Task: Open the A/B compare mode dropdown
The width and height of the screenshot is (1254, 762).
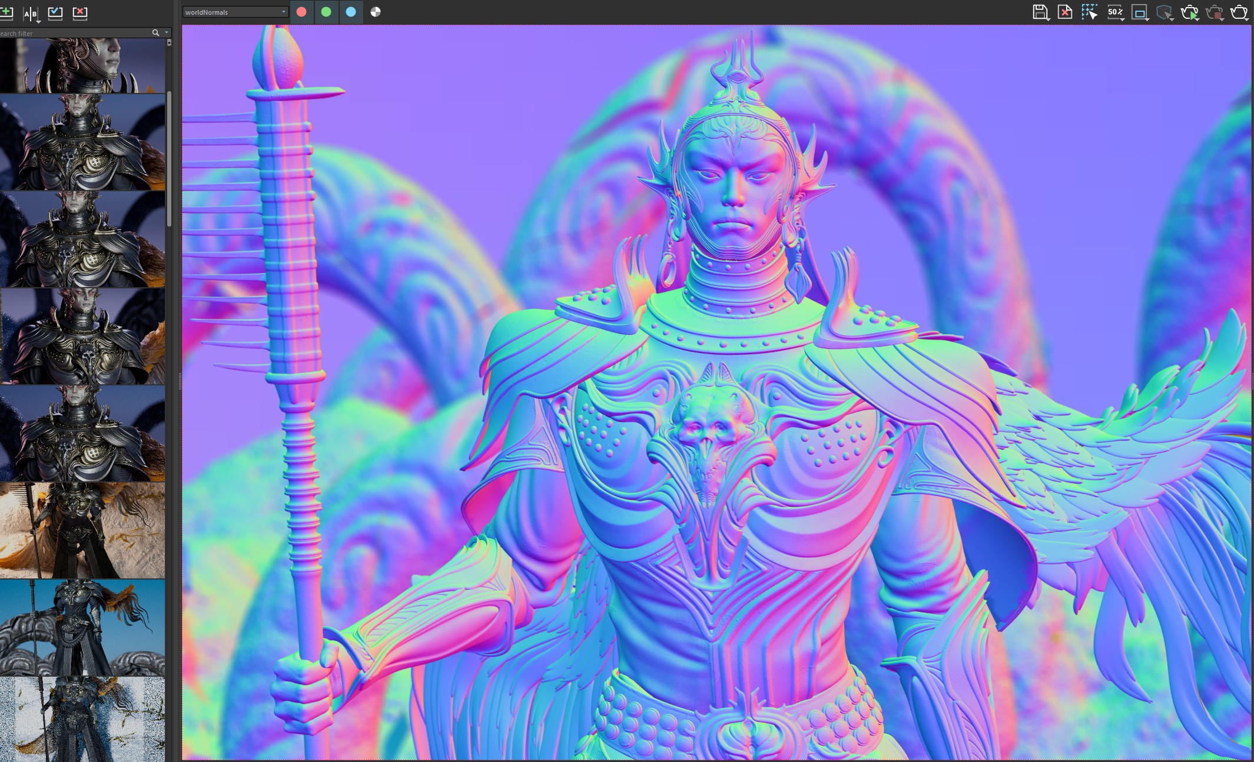Action: tap(31, 13)
